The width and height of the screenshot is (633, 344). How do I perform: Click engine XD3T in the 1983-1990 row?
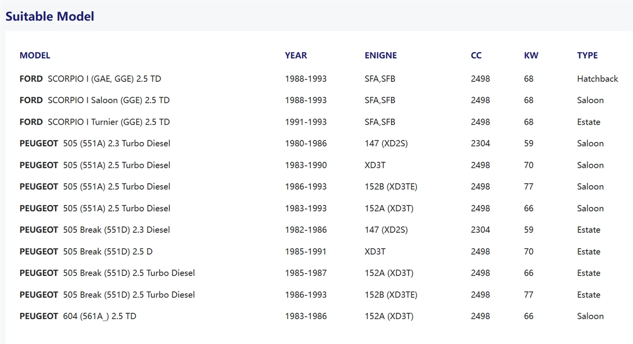[x=375, y=165]
